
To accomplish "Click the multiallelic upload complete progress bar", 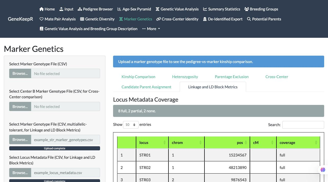I will pos(55,148).
